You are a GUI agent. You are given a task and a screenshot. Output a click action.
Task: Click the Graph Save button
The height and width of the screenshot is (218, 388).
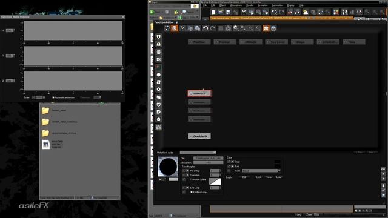click(269, 177)
